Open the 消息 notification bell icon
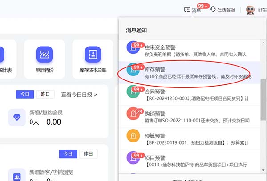The height and width of the screenshot is (181, 267). 187,9
